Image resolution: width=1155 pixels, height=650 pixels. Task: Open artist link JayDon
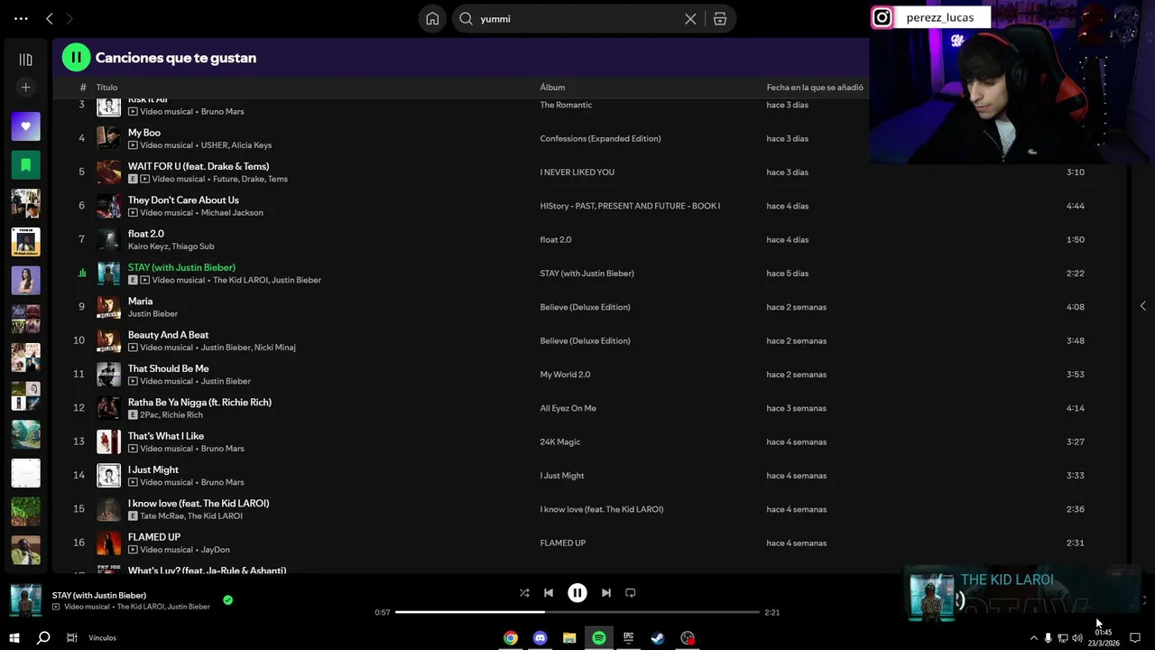(216, 550)
